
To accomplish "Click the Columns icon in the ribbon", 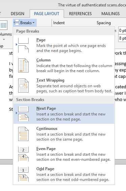I will click(x=4, y=25).
